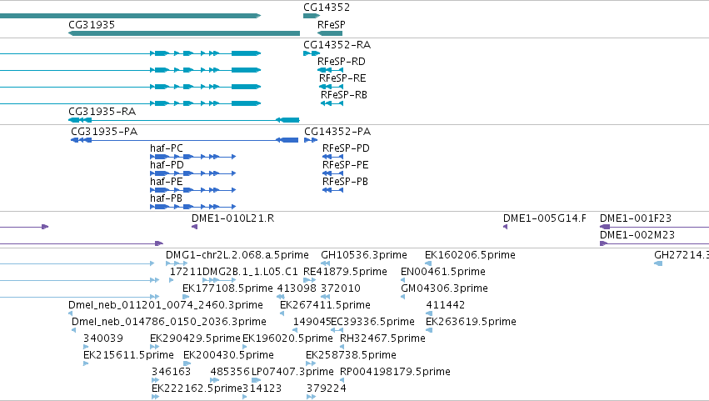Select EST GH10536.3prime
Viewport: 709px width, 401px height.
[325, 263]
